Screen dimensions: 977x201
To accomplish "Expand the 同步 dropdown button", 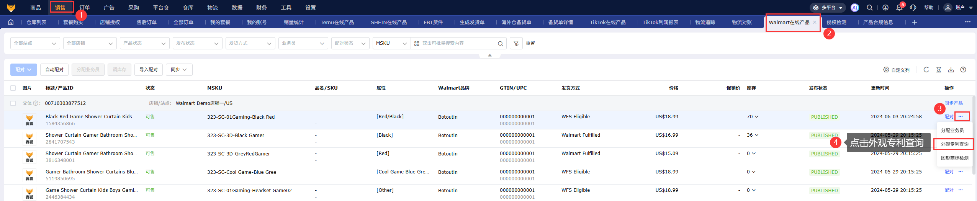I will (x=179, y=70).
